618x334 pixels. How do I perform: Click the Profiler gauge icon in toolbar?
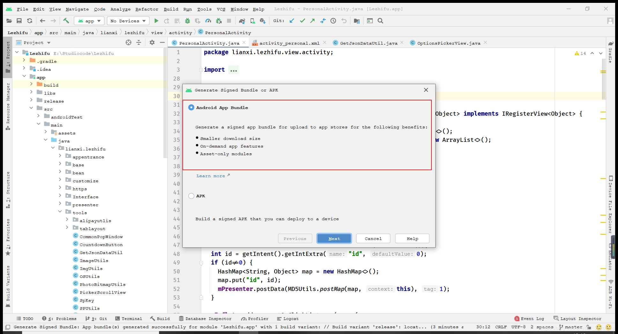(208, 21)
